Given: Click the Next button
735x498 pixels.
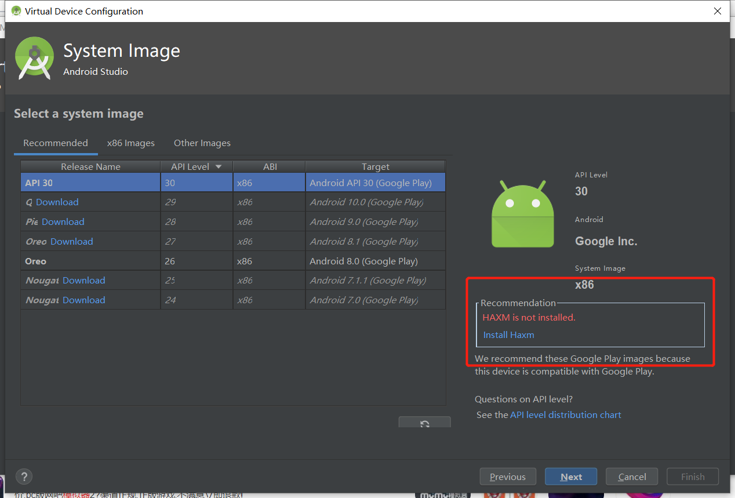Looking at the screenshot, I should tap(571, 477).
